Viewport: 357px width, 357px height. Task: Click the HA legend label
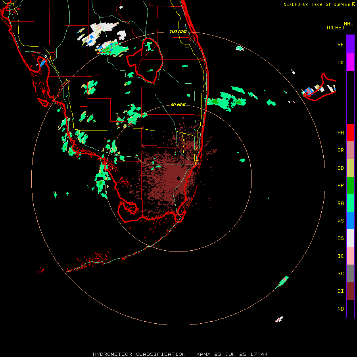coord(340,132)
